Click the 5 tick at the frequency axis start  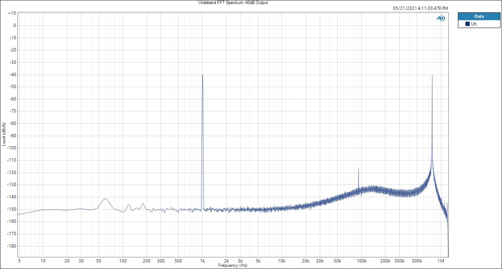[19, 261]
